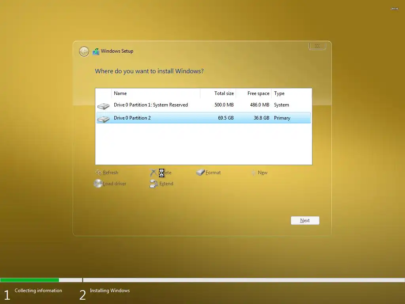Click the Next button

[305, 220]
